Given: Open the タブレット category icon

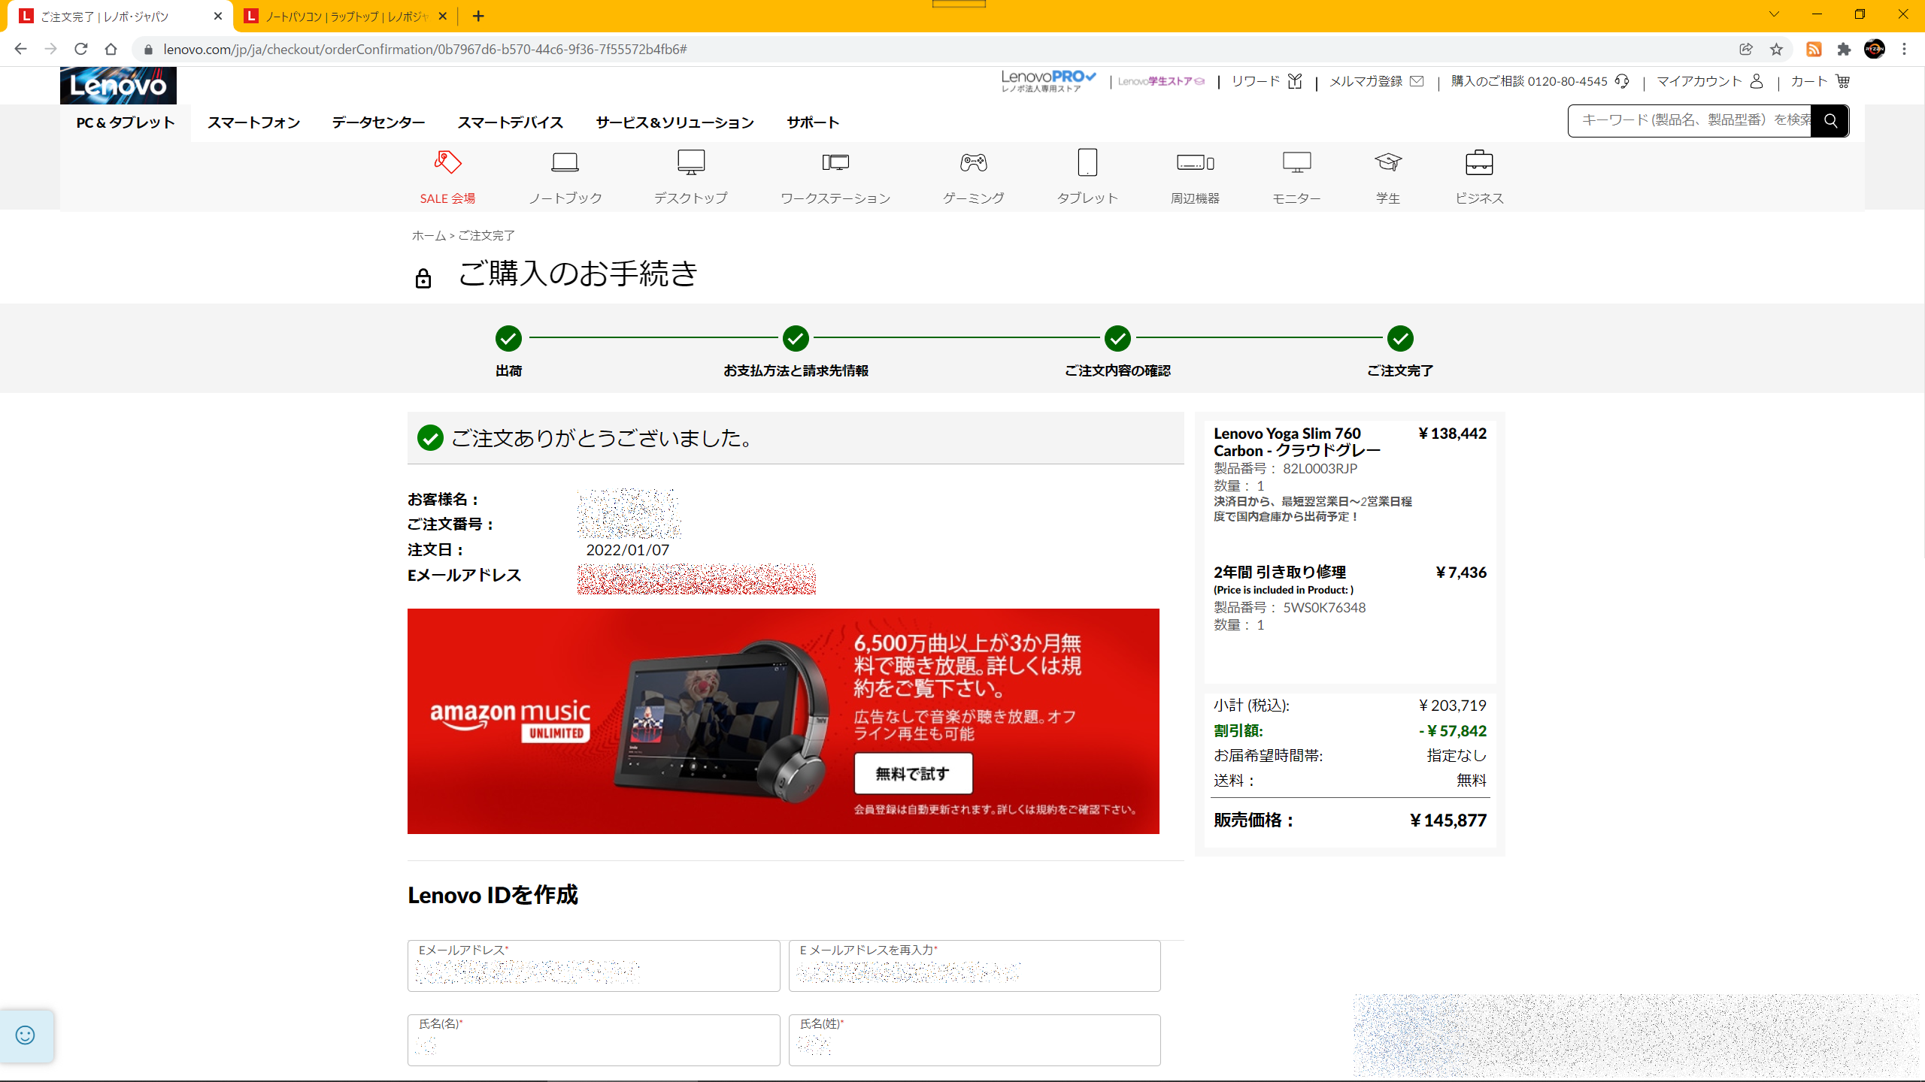Looking at the screenshot, I should coord(1087,162).
